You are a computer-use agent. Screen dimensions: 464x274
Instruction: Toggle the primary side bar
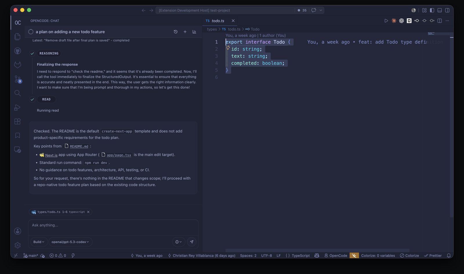[432, 10]
